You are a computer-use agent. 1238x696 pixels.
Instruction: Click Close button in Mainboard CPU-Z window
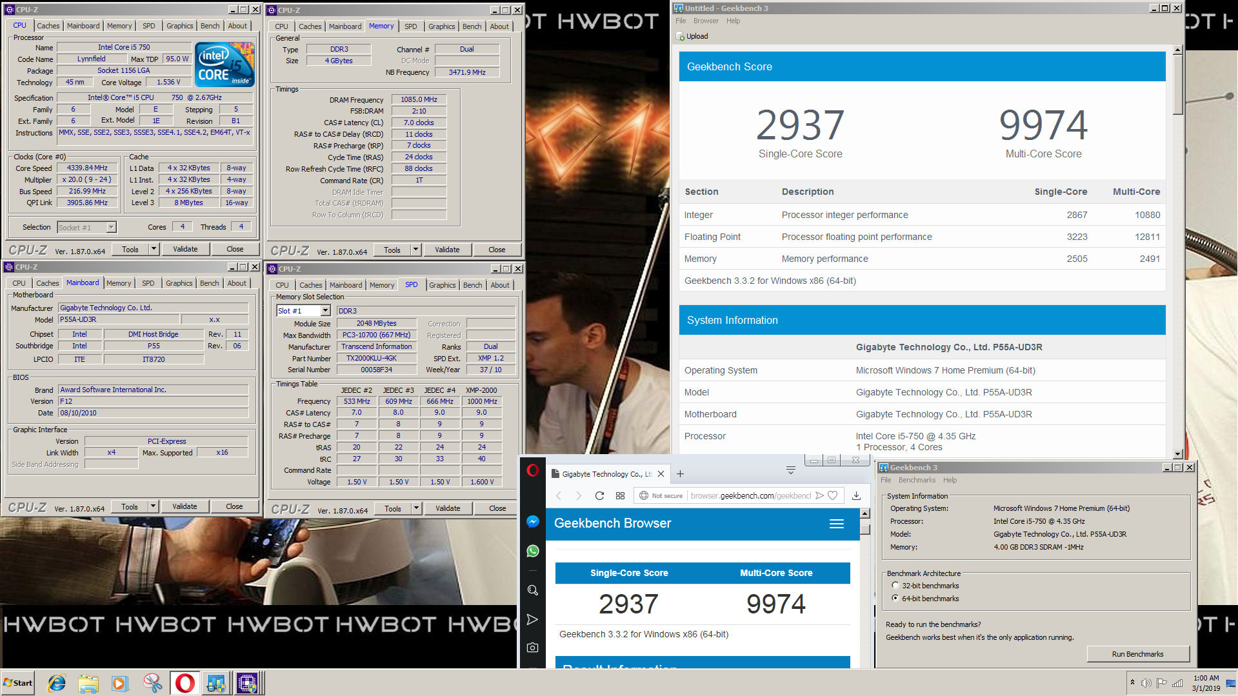click(234, 506)
